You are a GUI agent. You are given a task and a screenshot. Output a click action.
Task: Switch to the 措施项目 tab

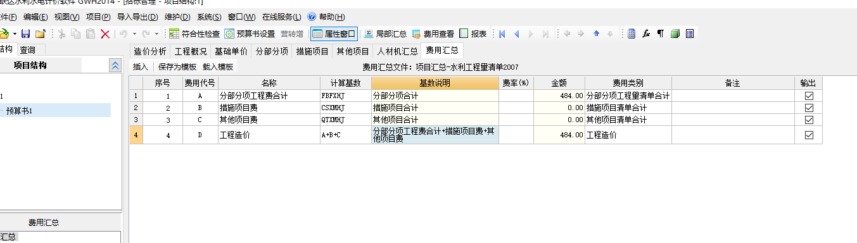point(312,51)
